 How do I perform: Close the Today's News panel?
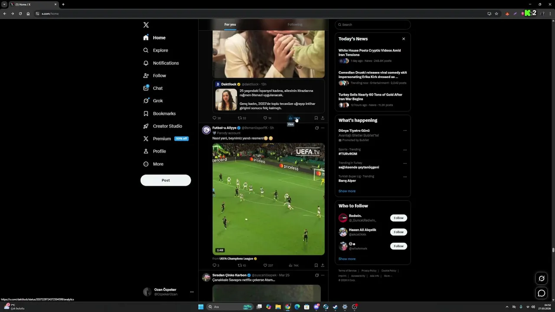(404, 39)
